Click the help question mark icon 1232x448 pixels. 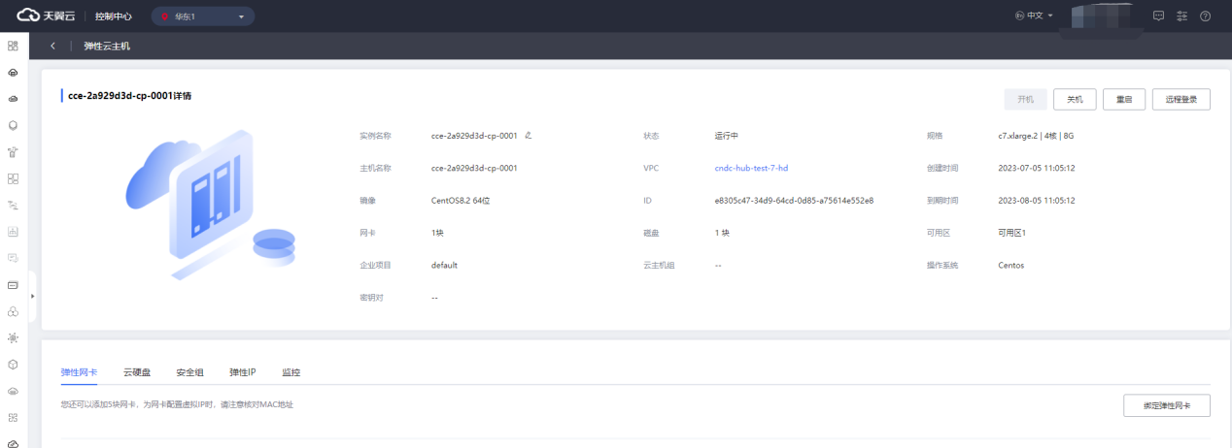tap(1206, 16)
